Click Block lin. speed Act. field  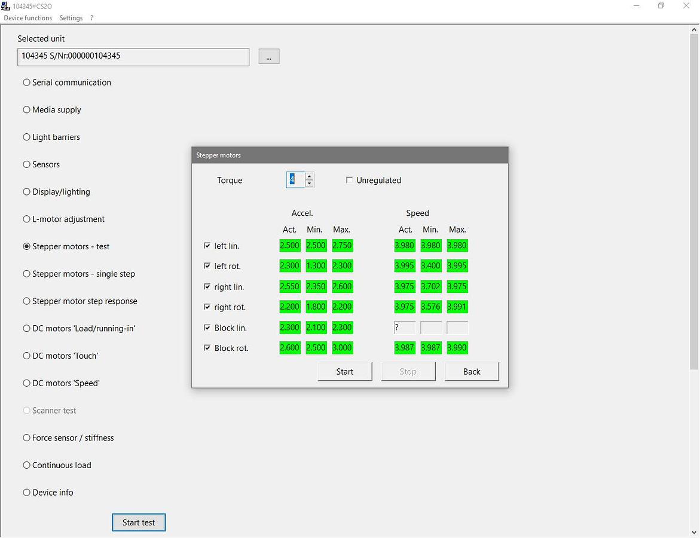[405, 328]
